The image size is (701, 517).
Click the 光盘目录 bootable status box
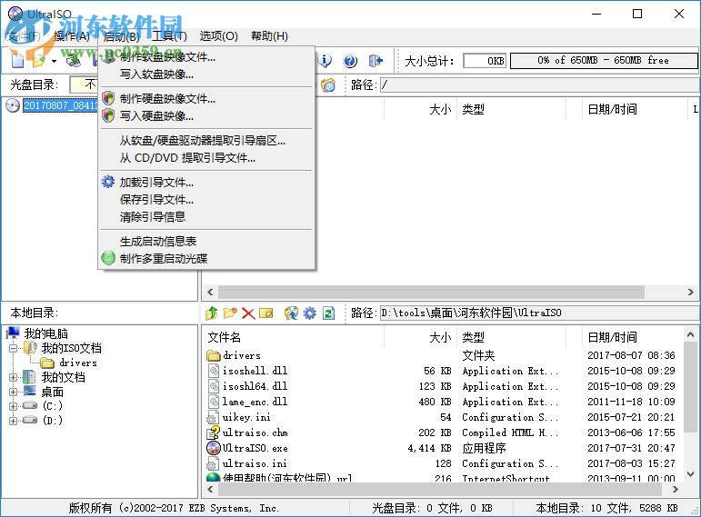(84, 85)
